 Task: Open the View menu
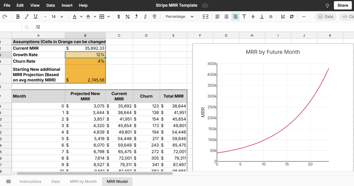(35, 5)
